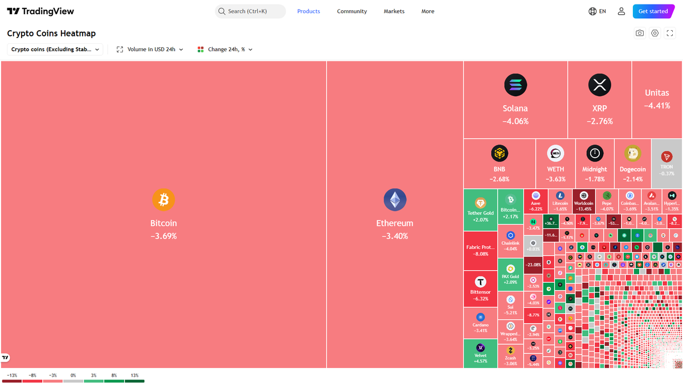The width and height of the screenshot is (683, 384).
Task: Click the Tether Gold logo icon
Action: point(480,203)
